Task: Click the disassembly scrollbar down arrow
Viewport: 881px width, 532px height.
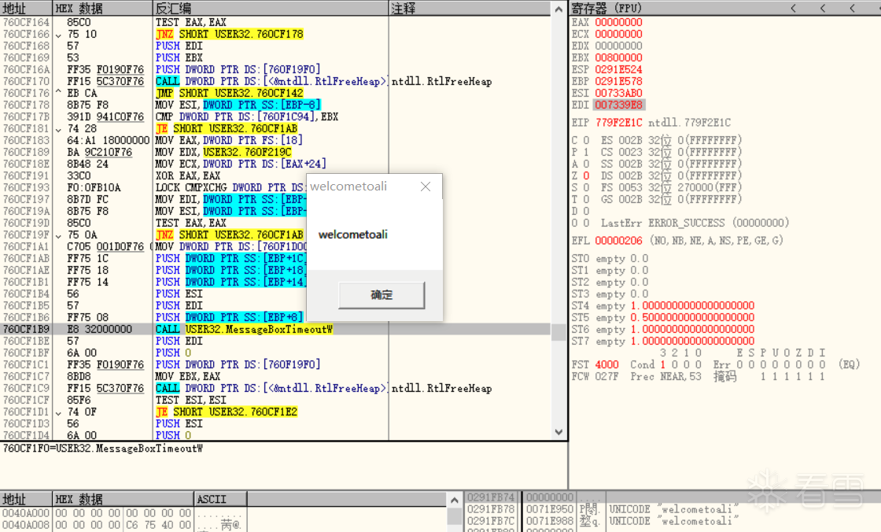Action: pyautogui.click(x=558, y=432)
